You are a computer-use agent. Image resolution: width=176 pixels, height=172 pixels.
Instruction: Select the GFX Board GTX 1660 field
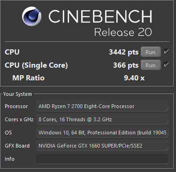[x=102, y=146]
